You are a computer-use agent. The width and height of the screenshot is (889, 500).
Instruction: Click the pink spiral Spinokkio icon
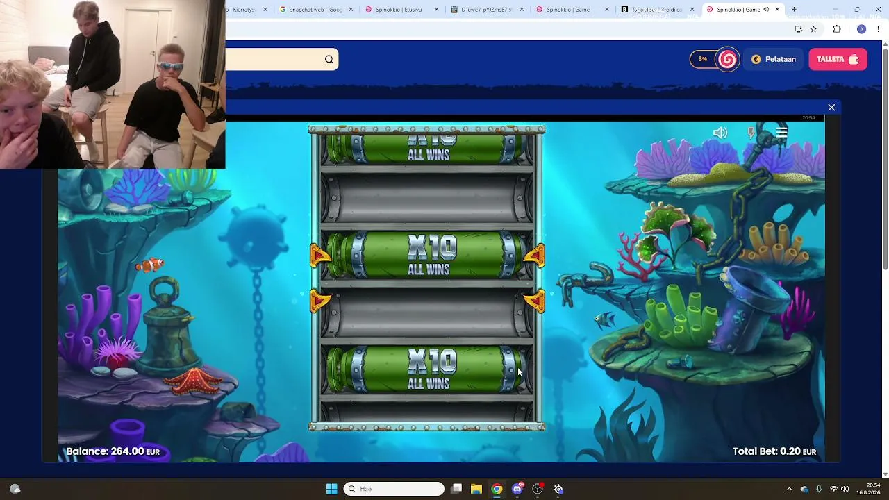[x=728, y=60]
